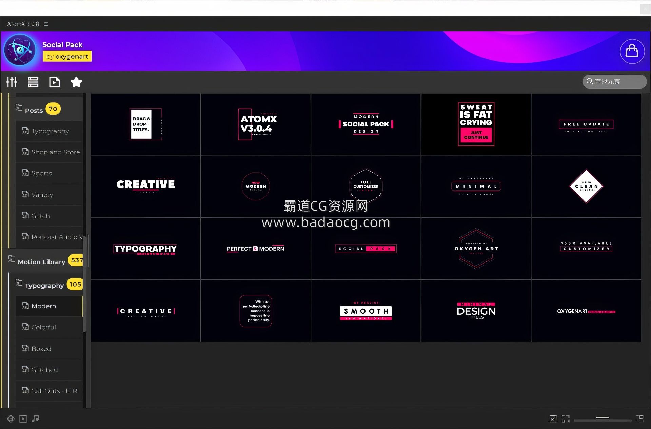The height and width of the screenshot is (429, 651).
Task: Open the Glitch category
Action: coord(49,216)
